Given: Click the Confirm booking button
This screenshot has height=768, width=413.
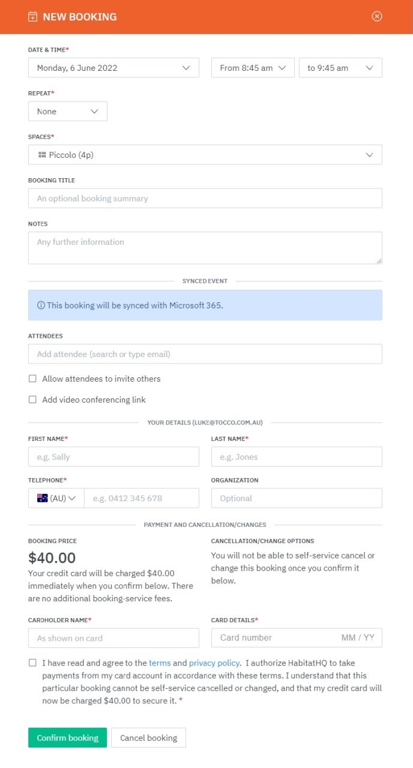Looking at the screenshot, I should 67,737.
